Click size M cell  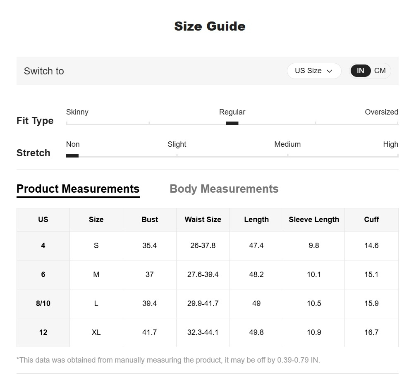pyautogui.click(x=96, y=275)
